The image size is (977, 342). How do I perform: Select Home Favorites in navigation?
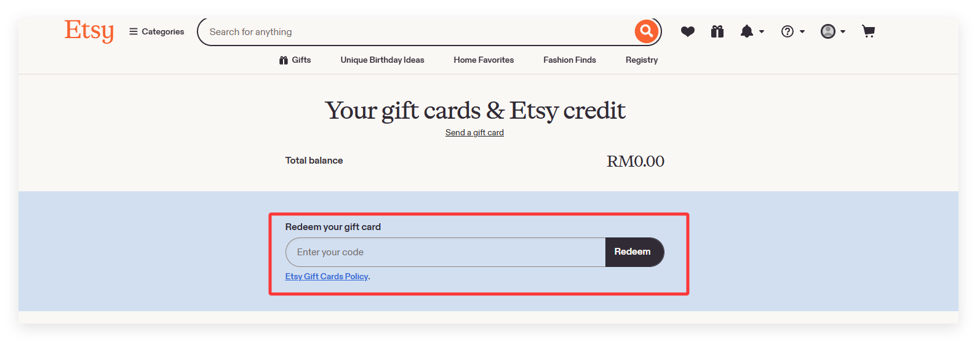click(x=484, y=60)
